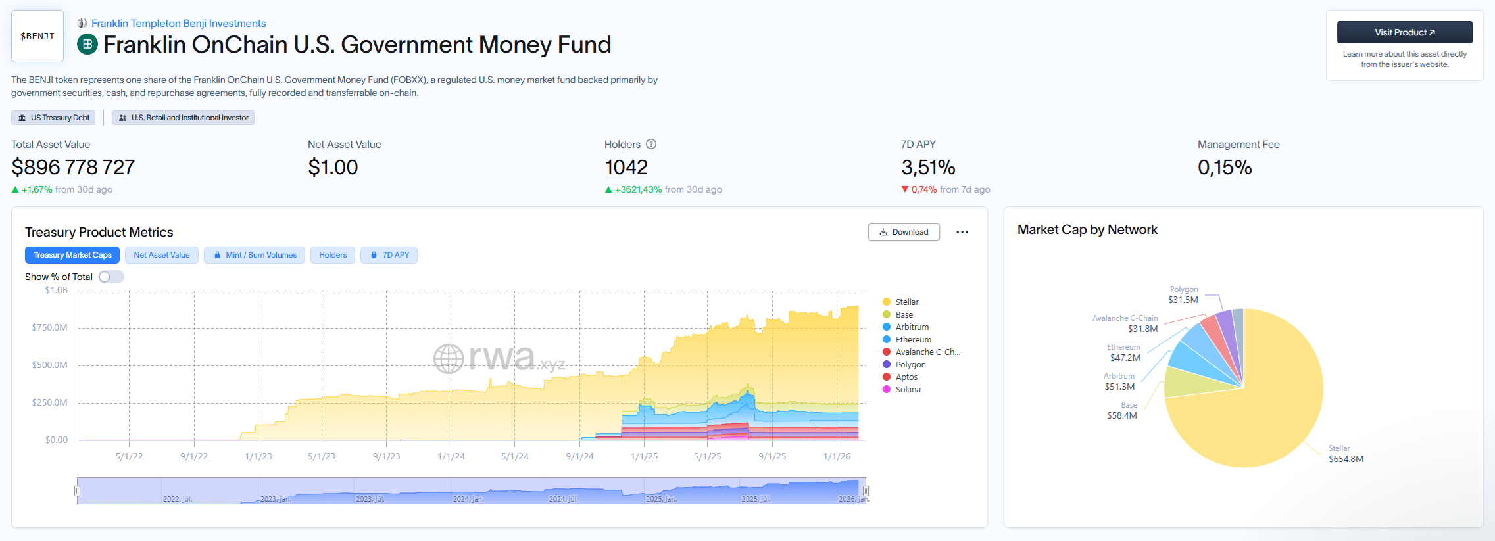1495x541 pixels.
Task: Toggle Solana series in chart legend
Action: (908, 390)
